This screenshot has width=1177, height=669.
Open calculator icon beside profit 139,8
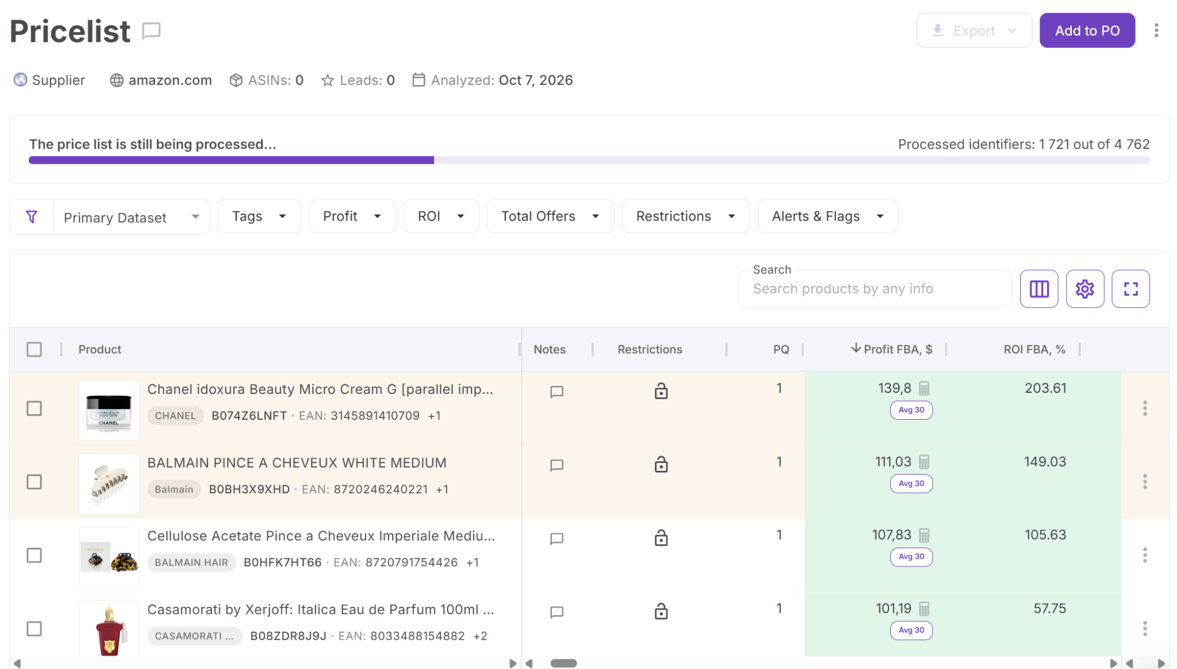[924, 389]
